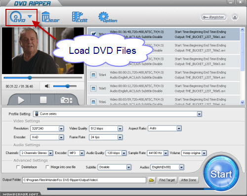This screenshot has width=247, height=196.
Task: Click the big Start button
Action: click(x=221, y=174)
